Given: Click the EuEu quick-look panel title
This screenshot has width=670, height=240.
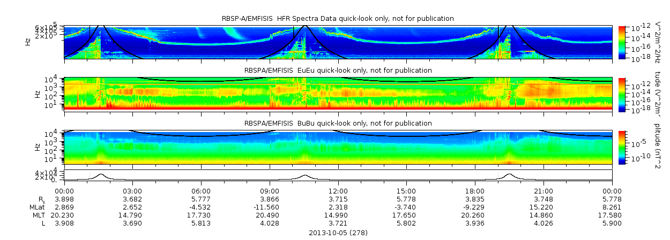Looking at the screenshot, I should pos(338,70).
